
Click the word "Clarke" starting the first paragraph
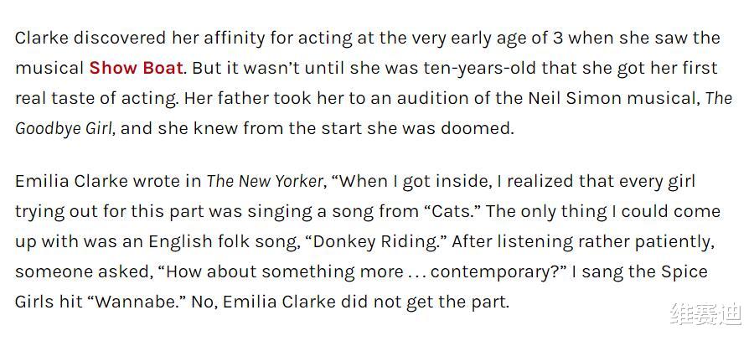point(41,38)
